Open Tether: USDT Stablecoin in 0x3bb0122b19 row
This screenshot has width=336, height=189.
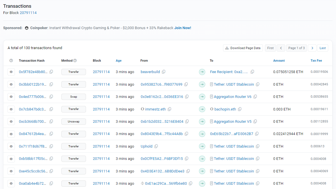click(234, 85)
